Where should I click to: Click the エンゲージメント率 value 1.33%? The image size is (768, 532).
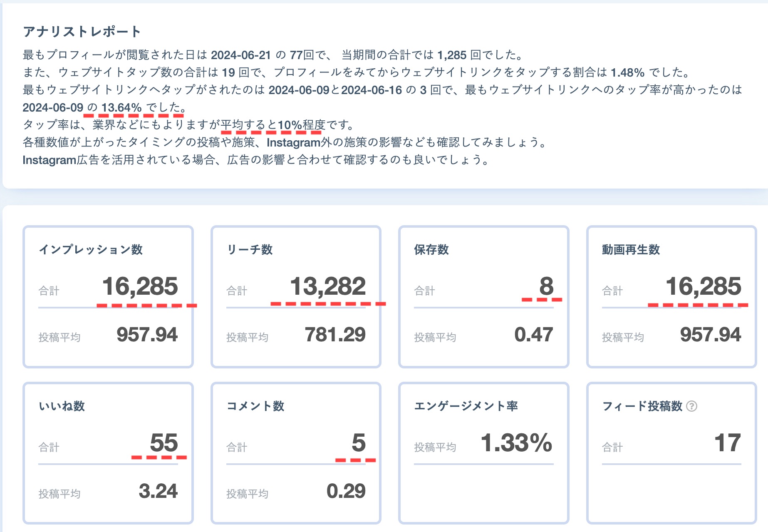(516, 443)
